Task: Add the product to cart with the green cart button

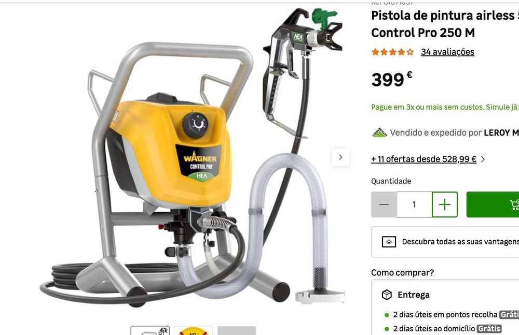Action: [493, 205]
